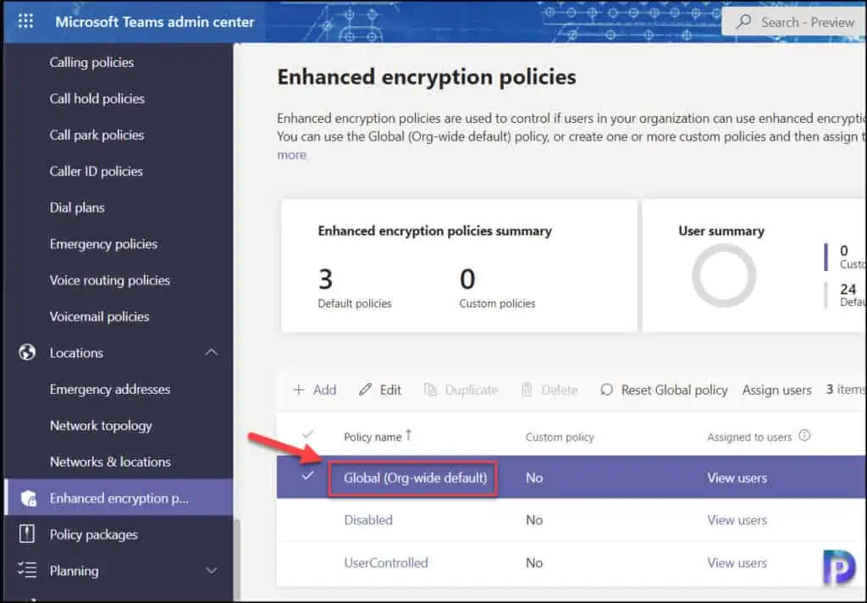The width and height of the screenshot is (867, 603).
Task: Click the Assigned to users info icon
Action: pyautogui.click(x=804, y=435)
